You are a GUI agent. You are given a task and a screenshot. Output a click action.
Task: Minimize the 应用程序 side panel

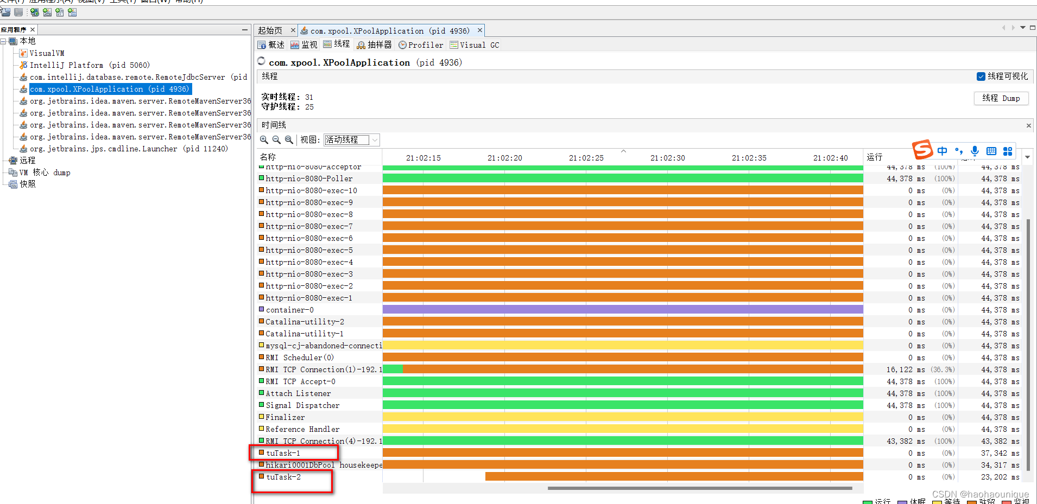245,30
